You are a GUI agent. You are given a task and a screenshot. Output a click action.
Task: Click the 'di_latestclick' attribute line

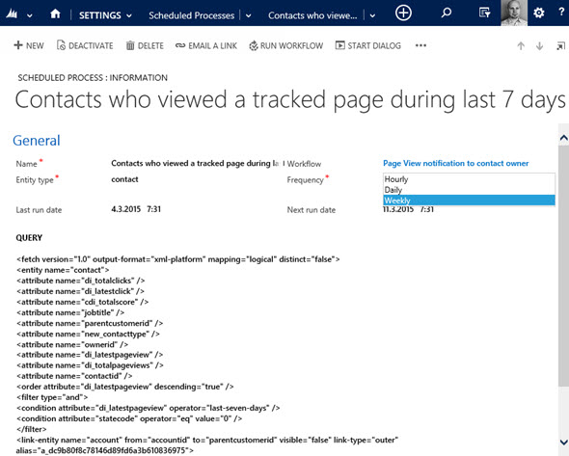[x=80, y=291]
